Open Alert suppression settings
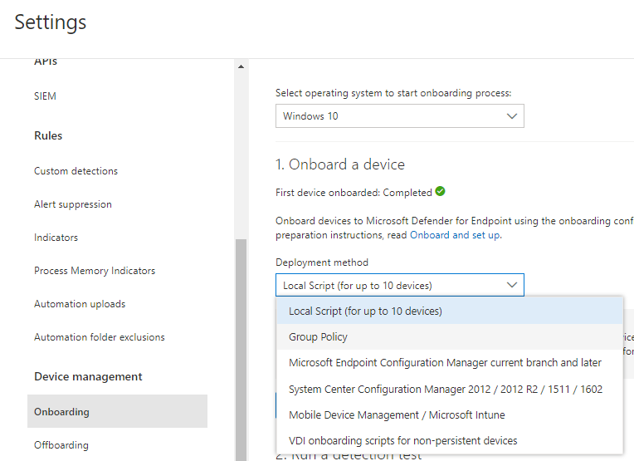Screen dimensions: 634x461 (73, 204)
